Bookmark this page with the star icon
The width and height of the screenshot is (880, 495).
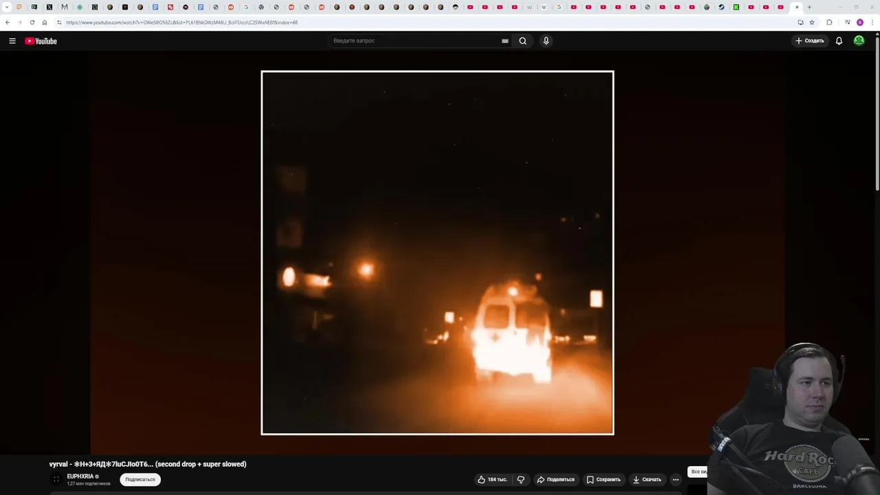[812, 23]
